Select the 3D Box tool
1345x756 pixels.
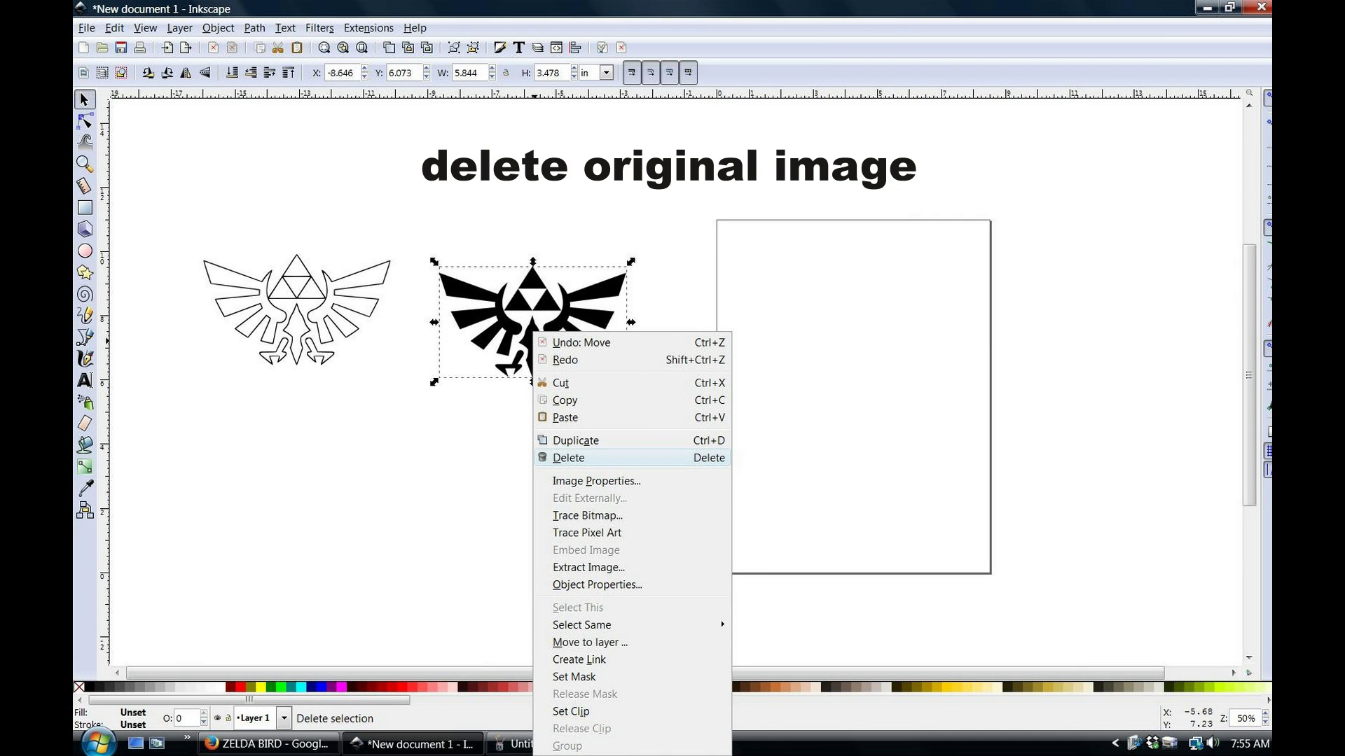pos(85,229)
